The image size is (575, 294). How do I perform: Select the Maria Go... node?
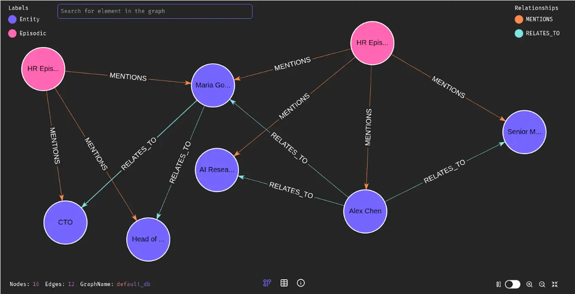[x=213, y=85]
